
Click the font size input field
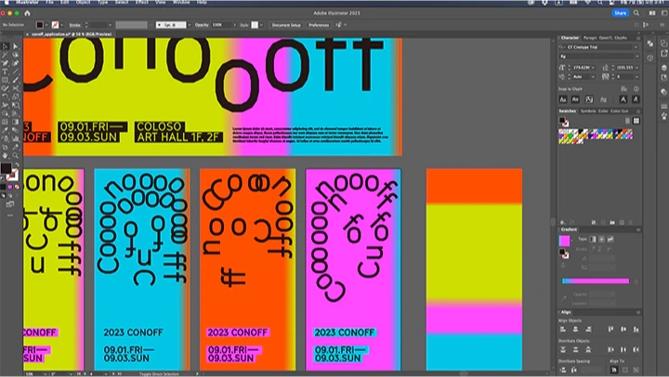tap(584, 67)
